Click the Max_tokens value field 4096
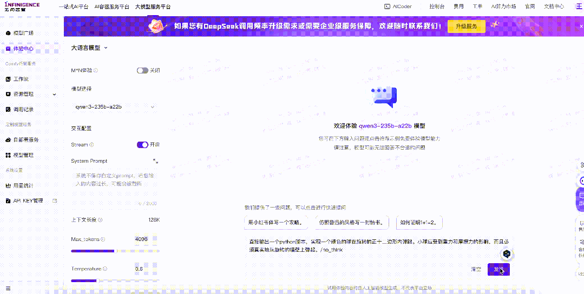The width and height of the screenshot is (584, 294). 147,239
